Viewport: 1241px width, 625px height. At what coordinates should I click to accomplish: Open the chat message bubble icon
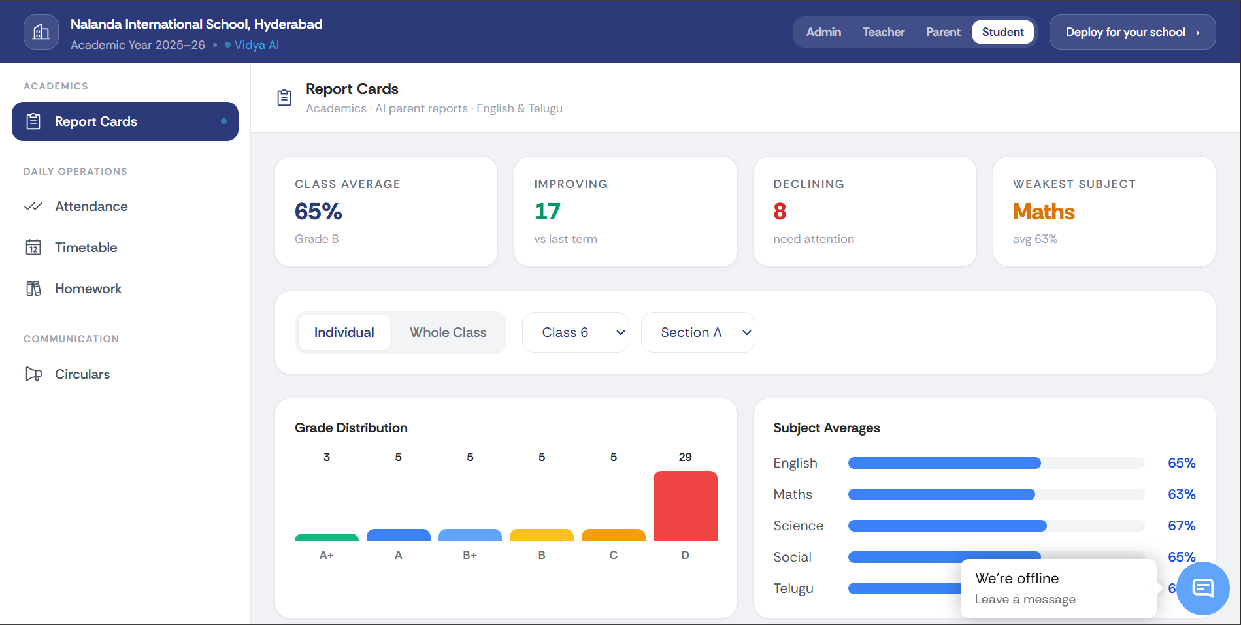[1203, 588]
